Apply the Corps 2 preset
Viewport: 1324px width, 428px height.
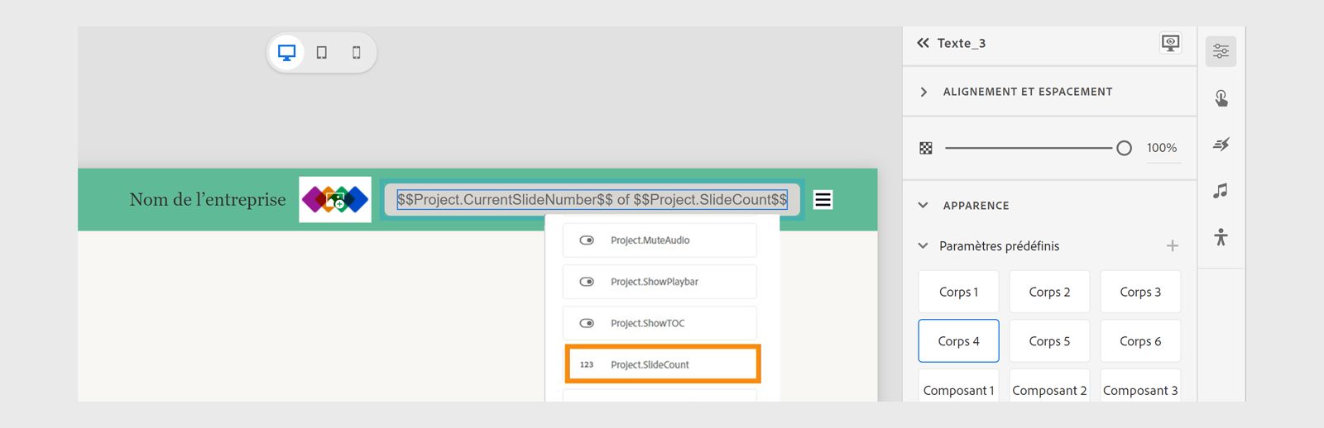[1049, 292]
